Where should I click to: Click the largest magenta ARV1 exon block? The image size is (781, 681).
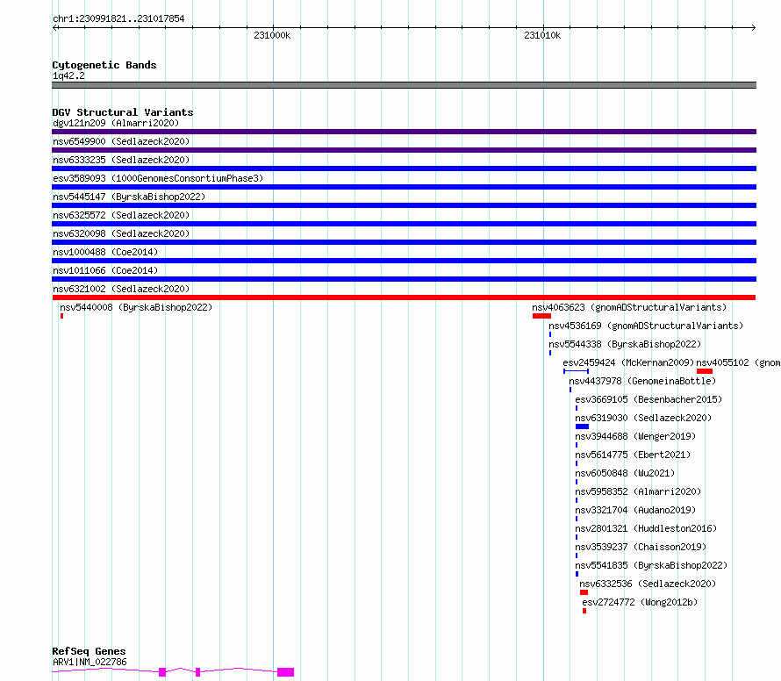coord(285,672)
